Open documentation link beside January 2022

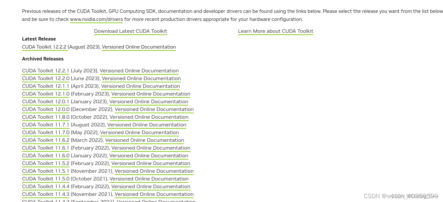tap(149, 156)
